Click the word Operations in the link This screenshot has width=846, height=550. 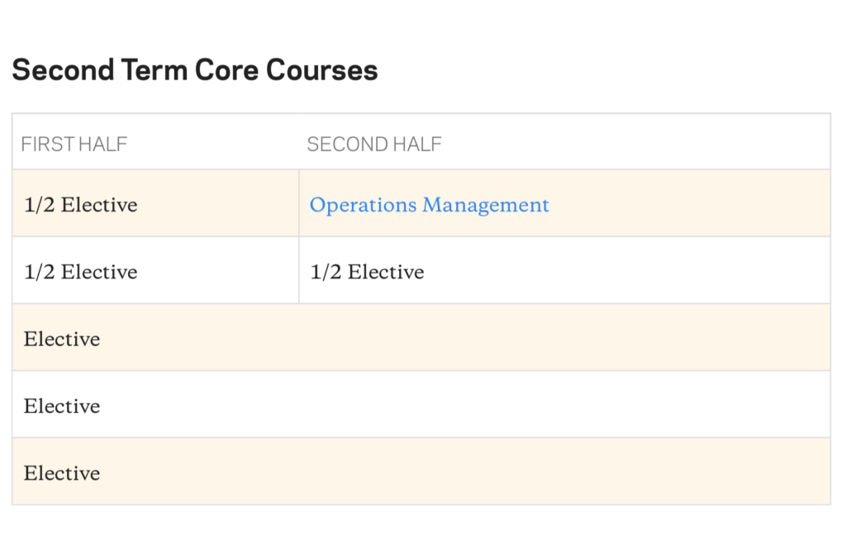(364, 206)
